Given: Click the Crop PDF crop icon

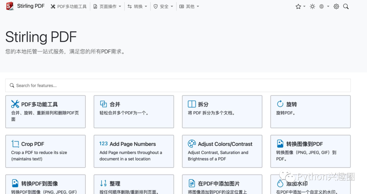Looking at the screenshot, I should (x=15, y=144).
